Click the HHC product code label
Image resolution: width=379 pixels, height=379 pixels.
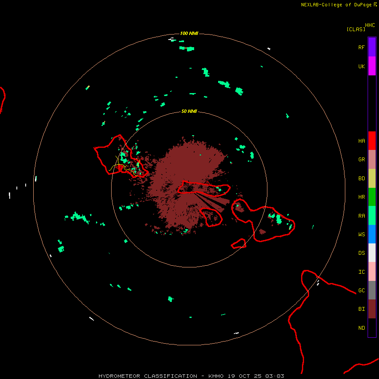pyautogui.click(x=370, y=25)
